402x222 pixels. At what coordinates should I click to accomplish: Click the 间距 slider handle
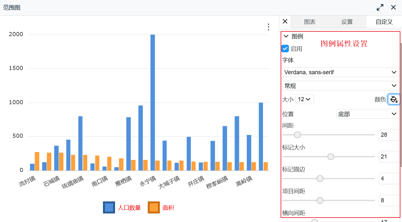click(x=297, y=135)
